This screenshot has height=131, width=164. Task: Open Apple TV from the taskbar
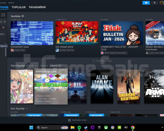tap(126, 128)
